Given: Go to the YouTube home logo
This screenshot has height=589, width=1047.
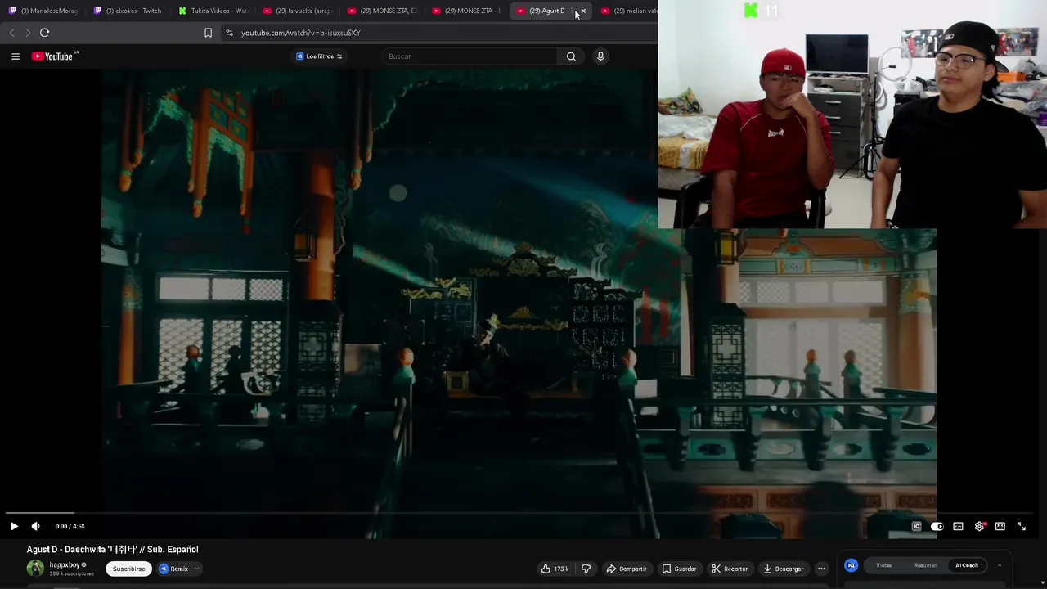Looking at the screenshot, I should 54,56.
